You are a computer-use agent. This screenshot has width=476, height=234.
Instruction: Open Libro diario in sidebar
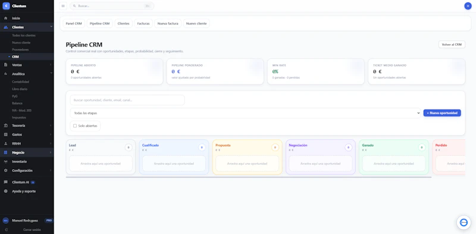(x=20, y=89)
